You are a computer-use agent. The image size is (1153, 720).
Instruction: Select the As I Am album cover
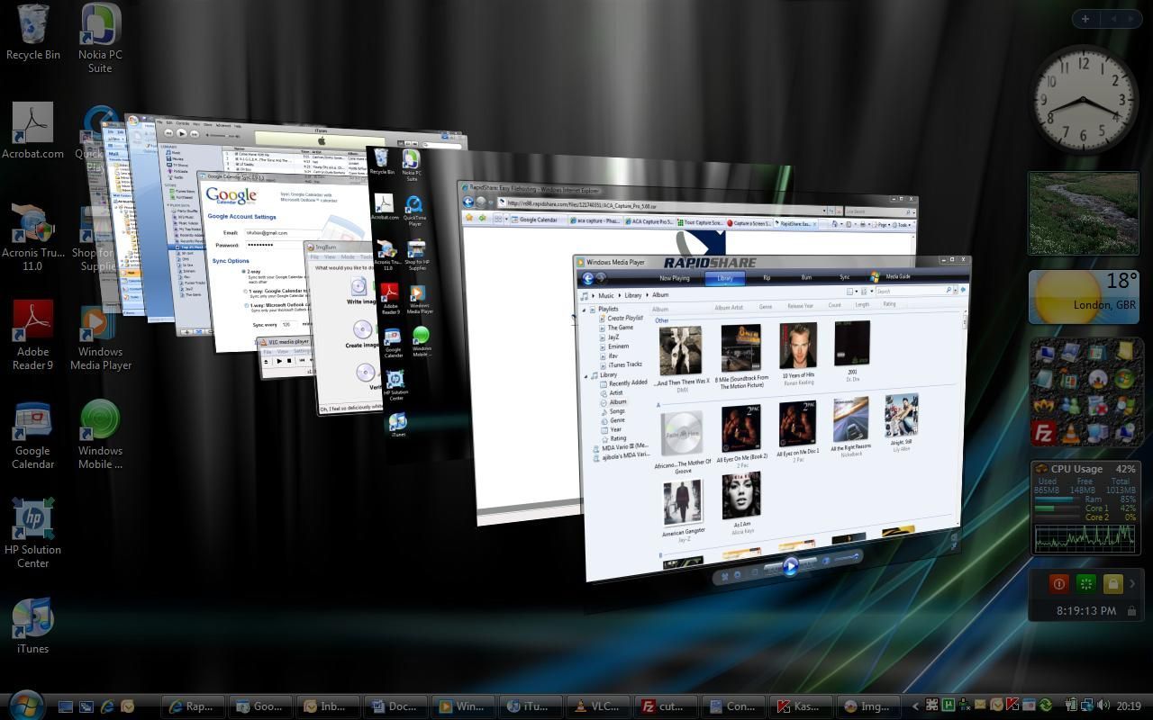(740, 496)
